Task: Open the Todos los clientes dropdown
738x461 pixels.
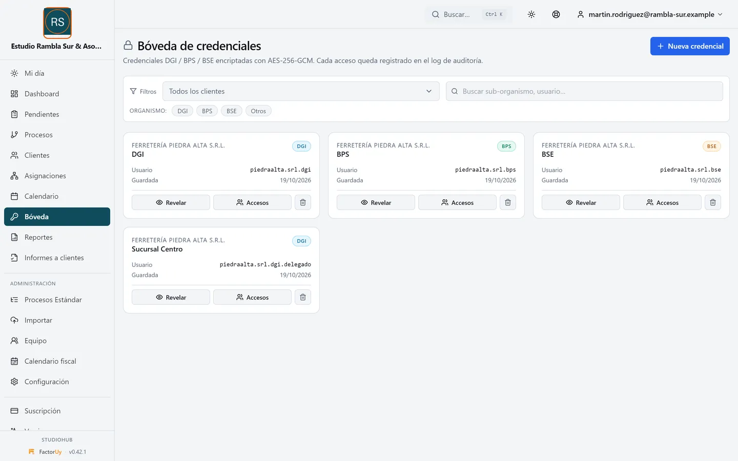Action: point(301,91)
